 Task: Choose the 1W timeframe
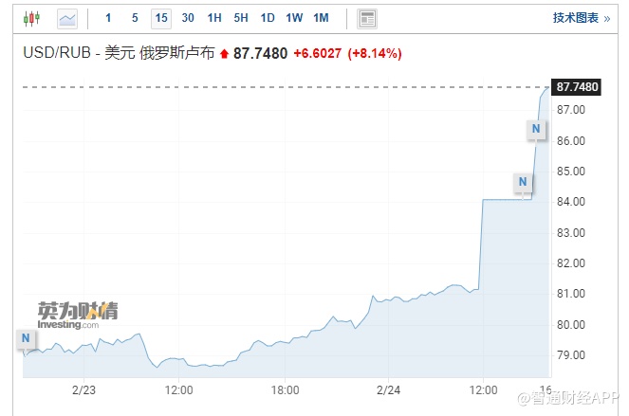pos(294,18)
